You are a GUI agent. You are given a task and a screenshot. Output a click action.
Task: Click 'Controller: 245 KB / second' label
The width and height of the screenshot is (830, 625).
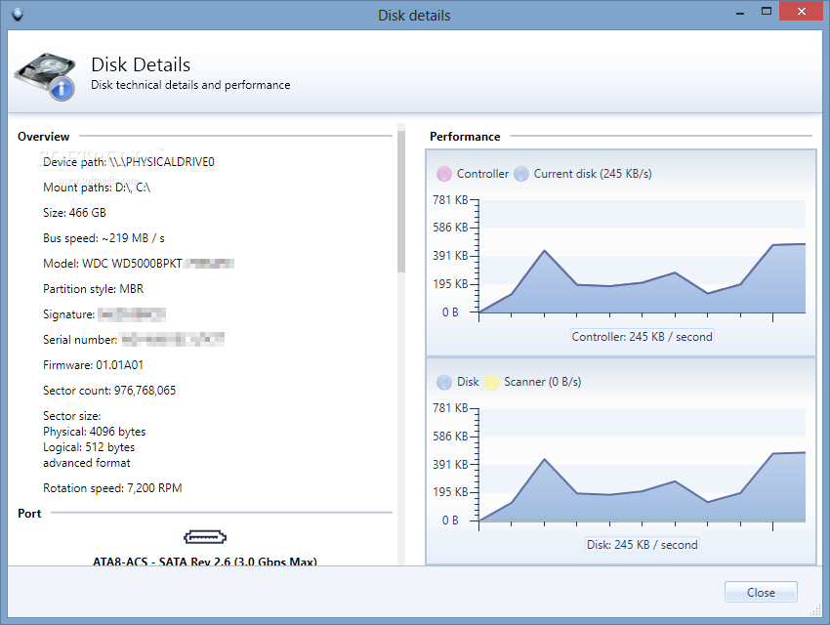point(643,337)
